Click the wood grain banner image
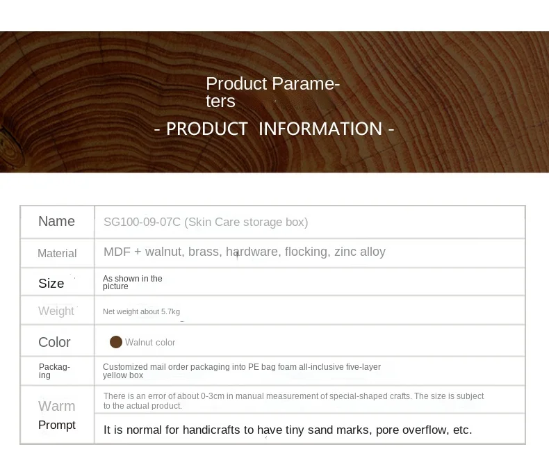Image resolution: width=549 pixels, height=456 pixels. point(274,102)
